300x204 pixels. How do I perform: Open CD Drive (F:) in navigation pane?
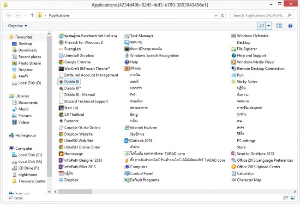pyautogui.click(x=29, y=168)
